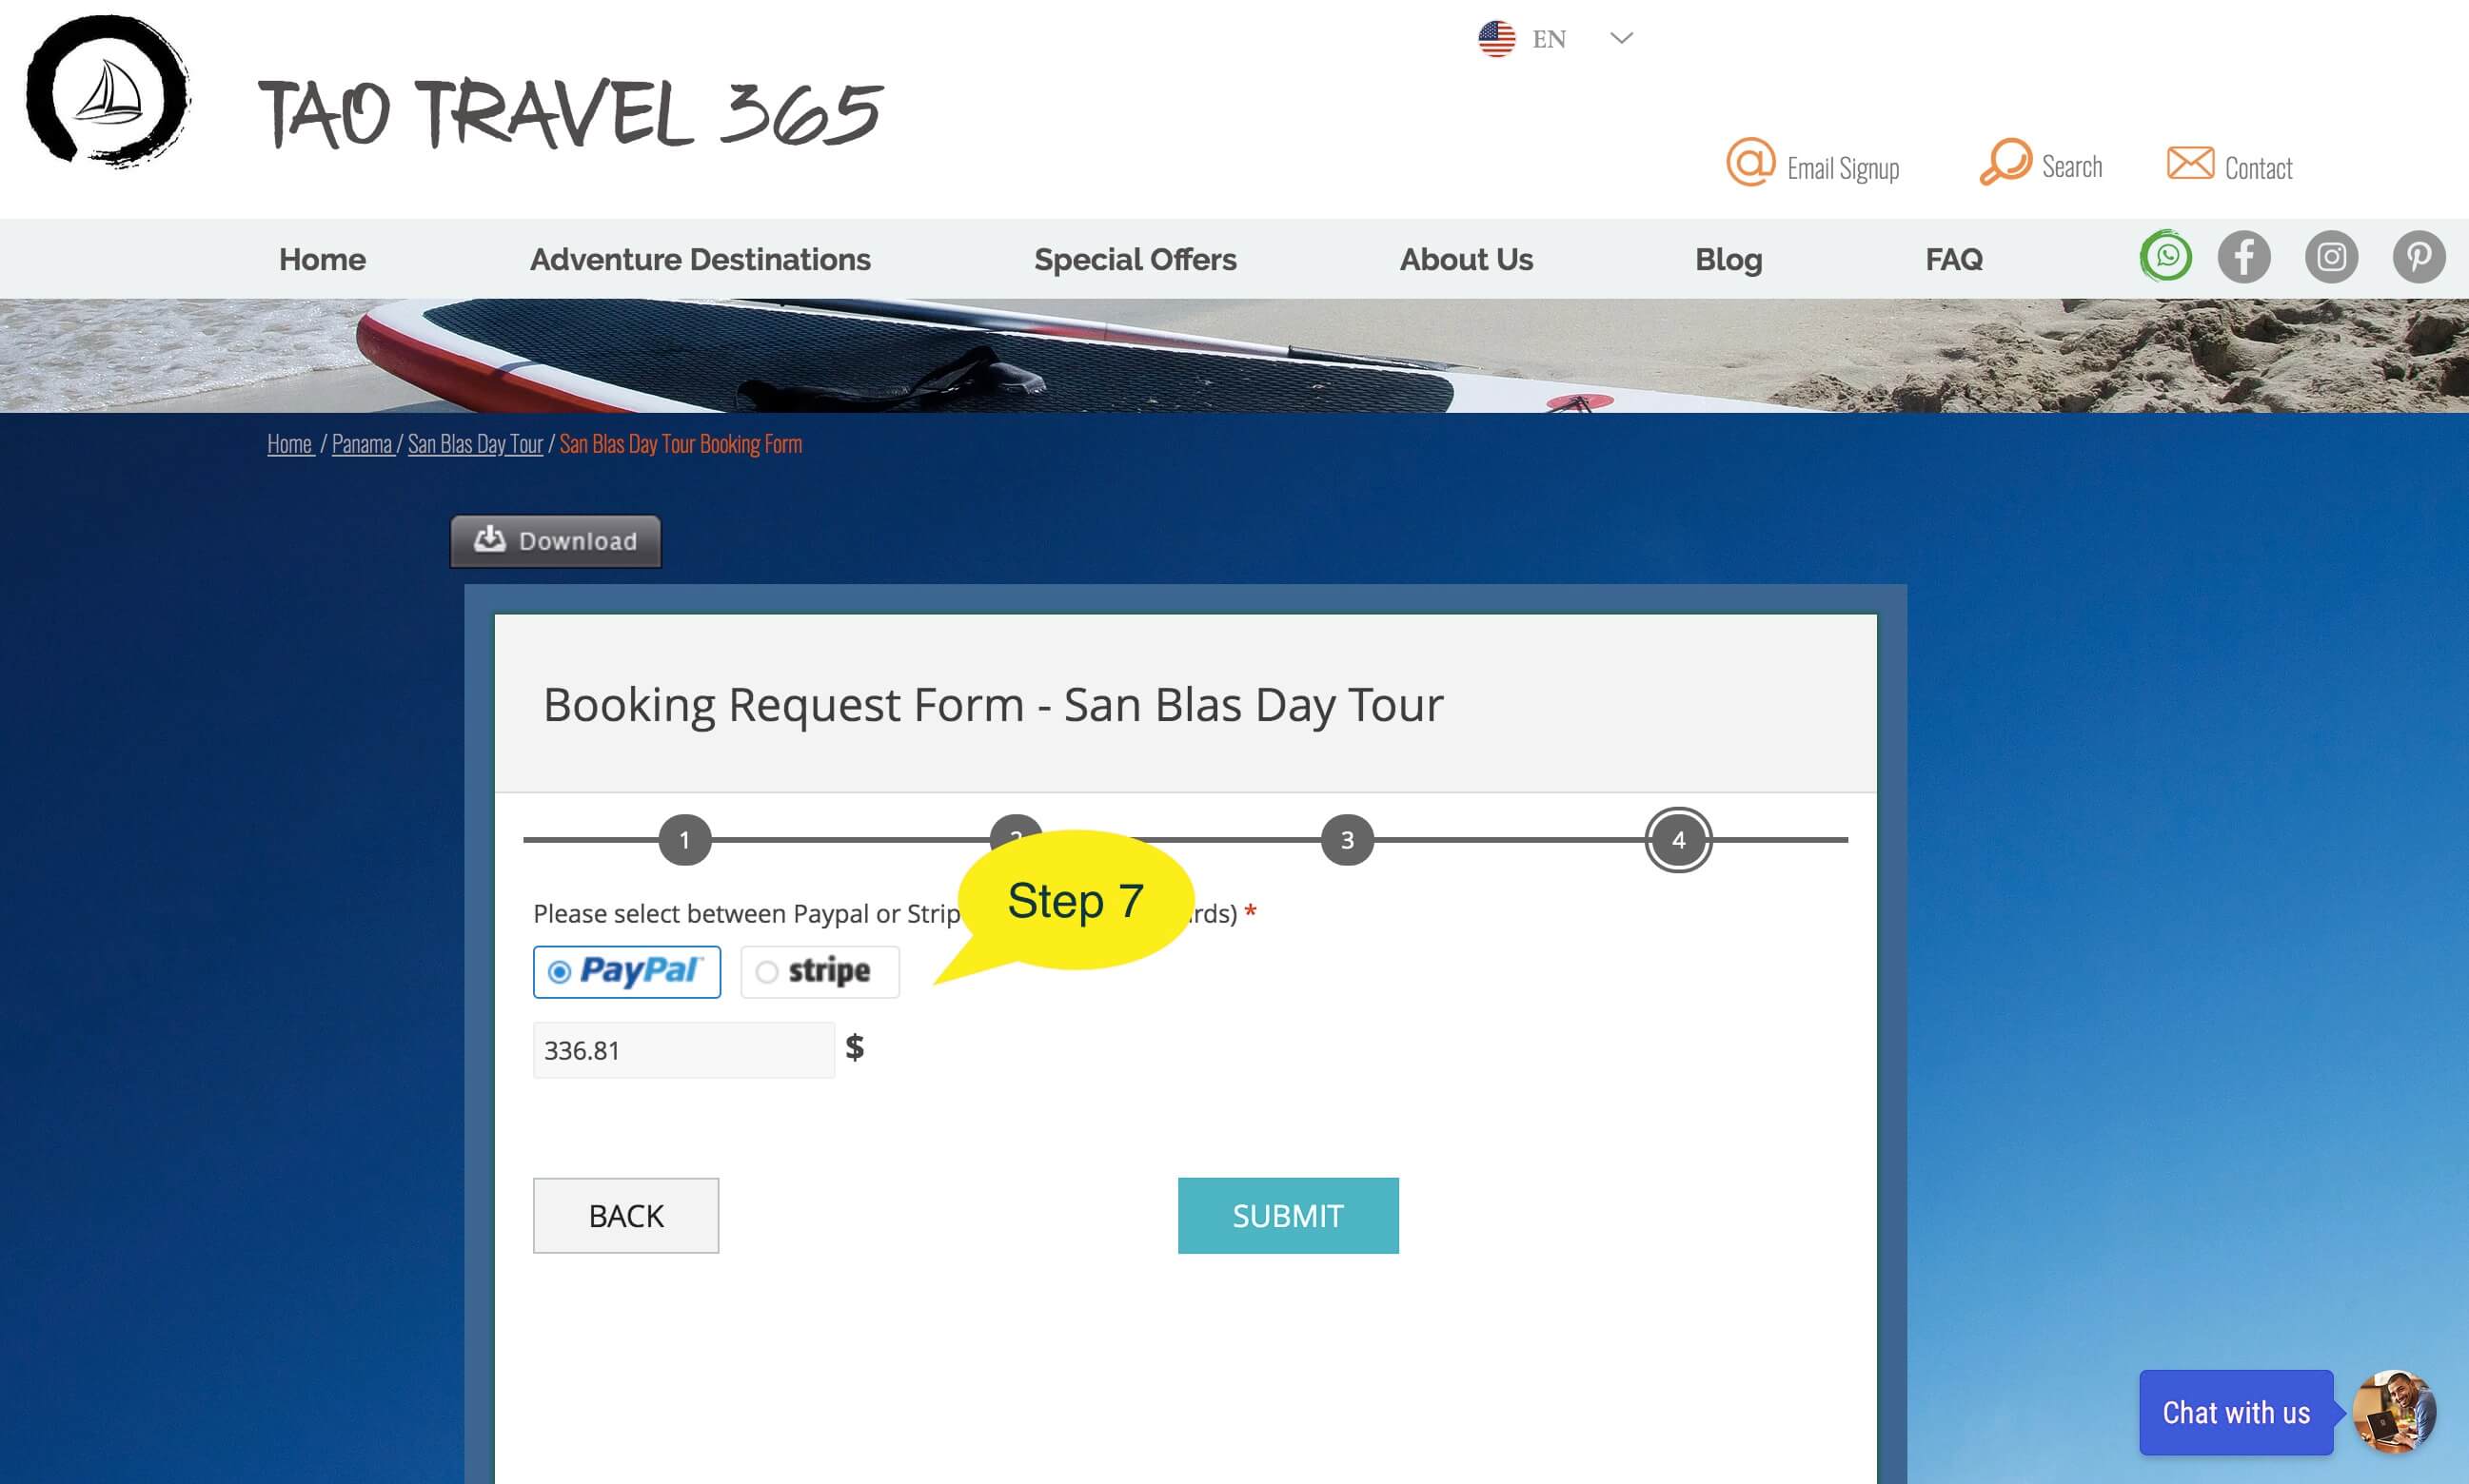2469x1484 pixels.
Task: Go to form step 1 marker
Action: pos(684,839)
